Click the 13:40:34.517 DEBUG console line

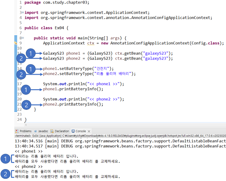click(x=120, y=146)
